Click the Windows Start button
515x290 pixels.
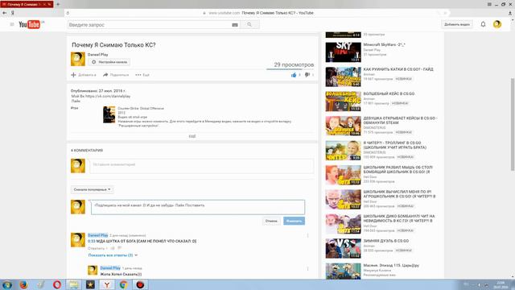point(7,284)
